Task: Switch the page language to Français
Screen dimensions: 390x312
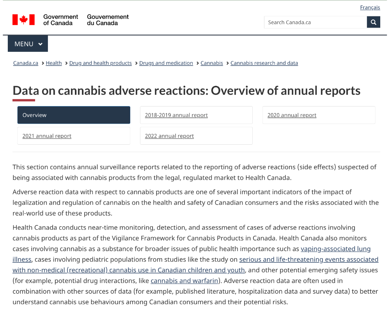Action: tap(370, 7)
